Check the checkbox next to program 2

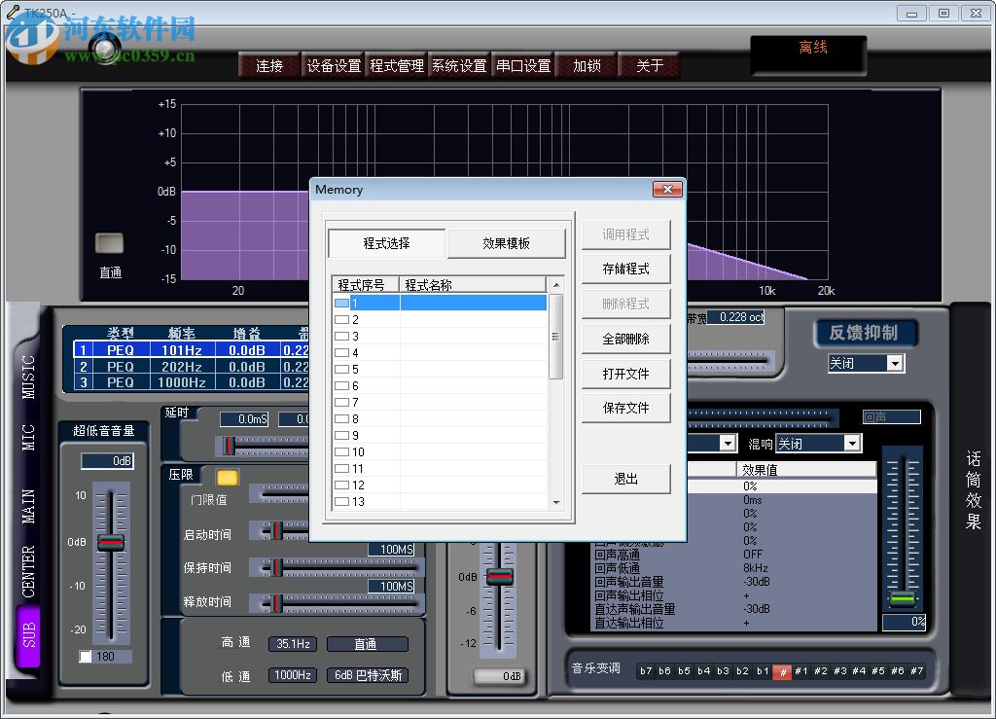click(x=341, y=319)
